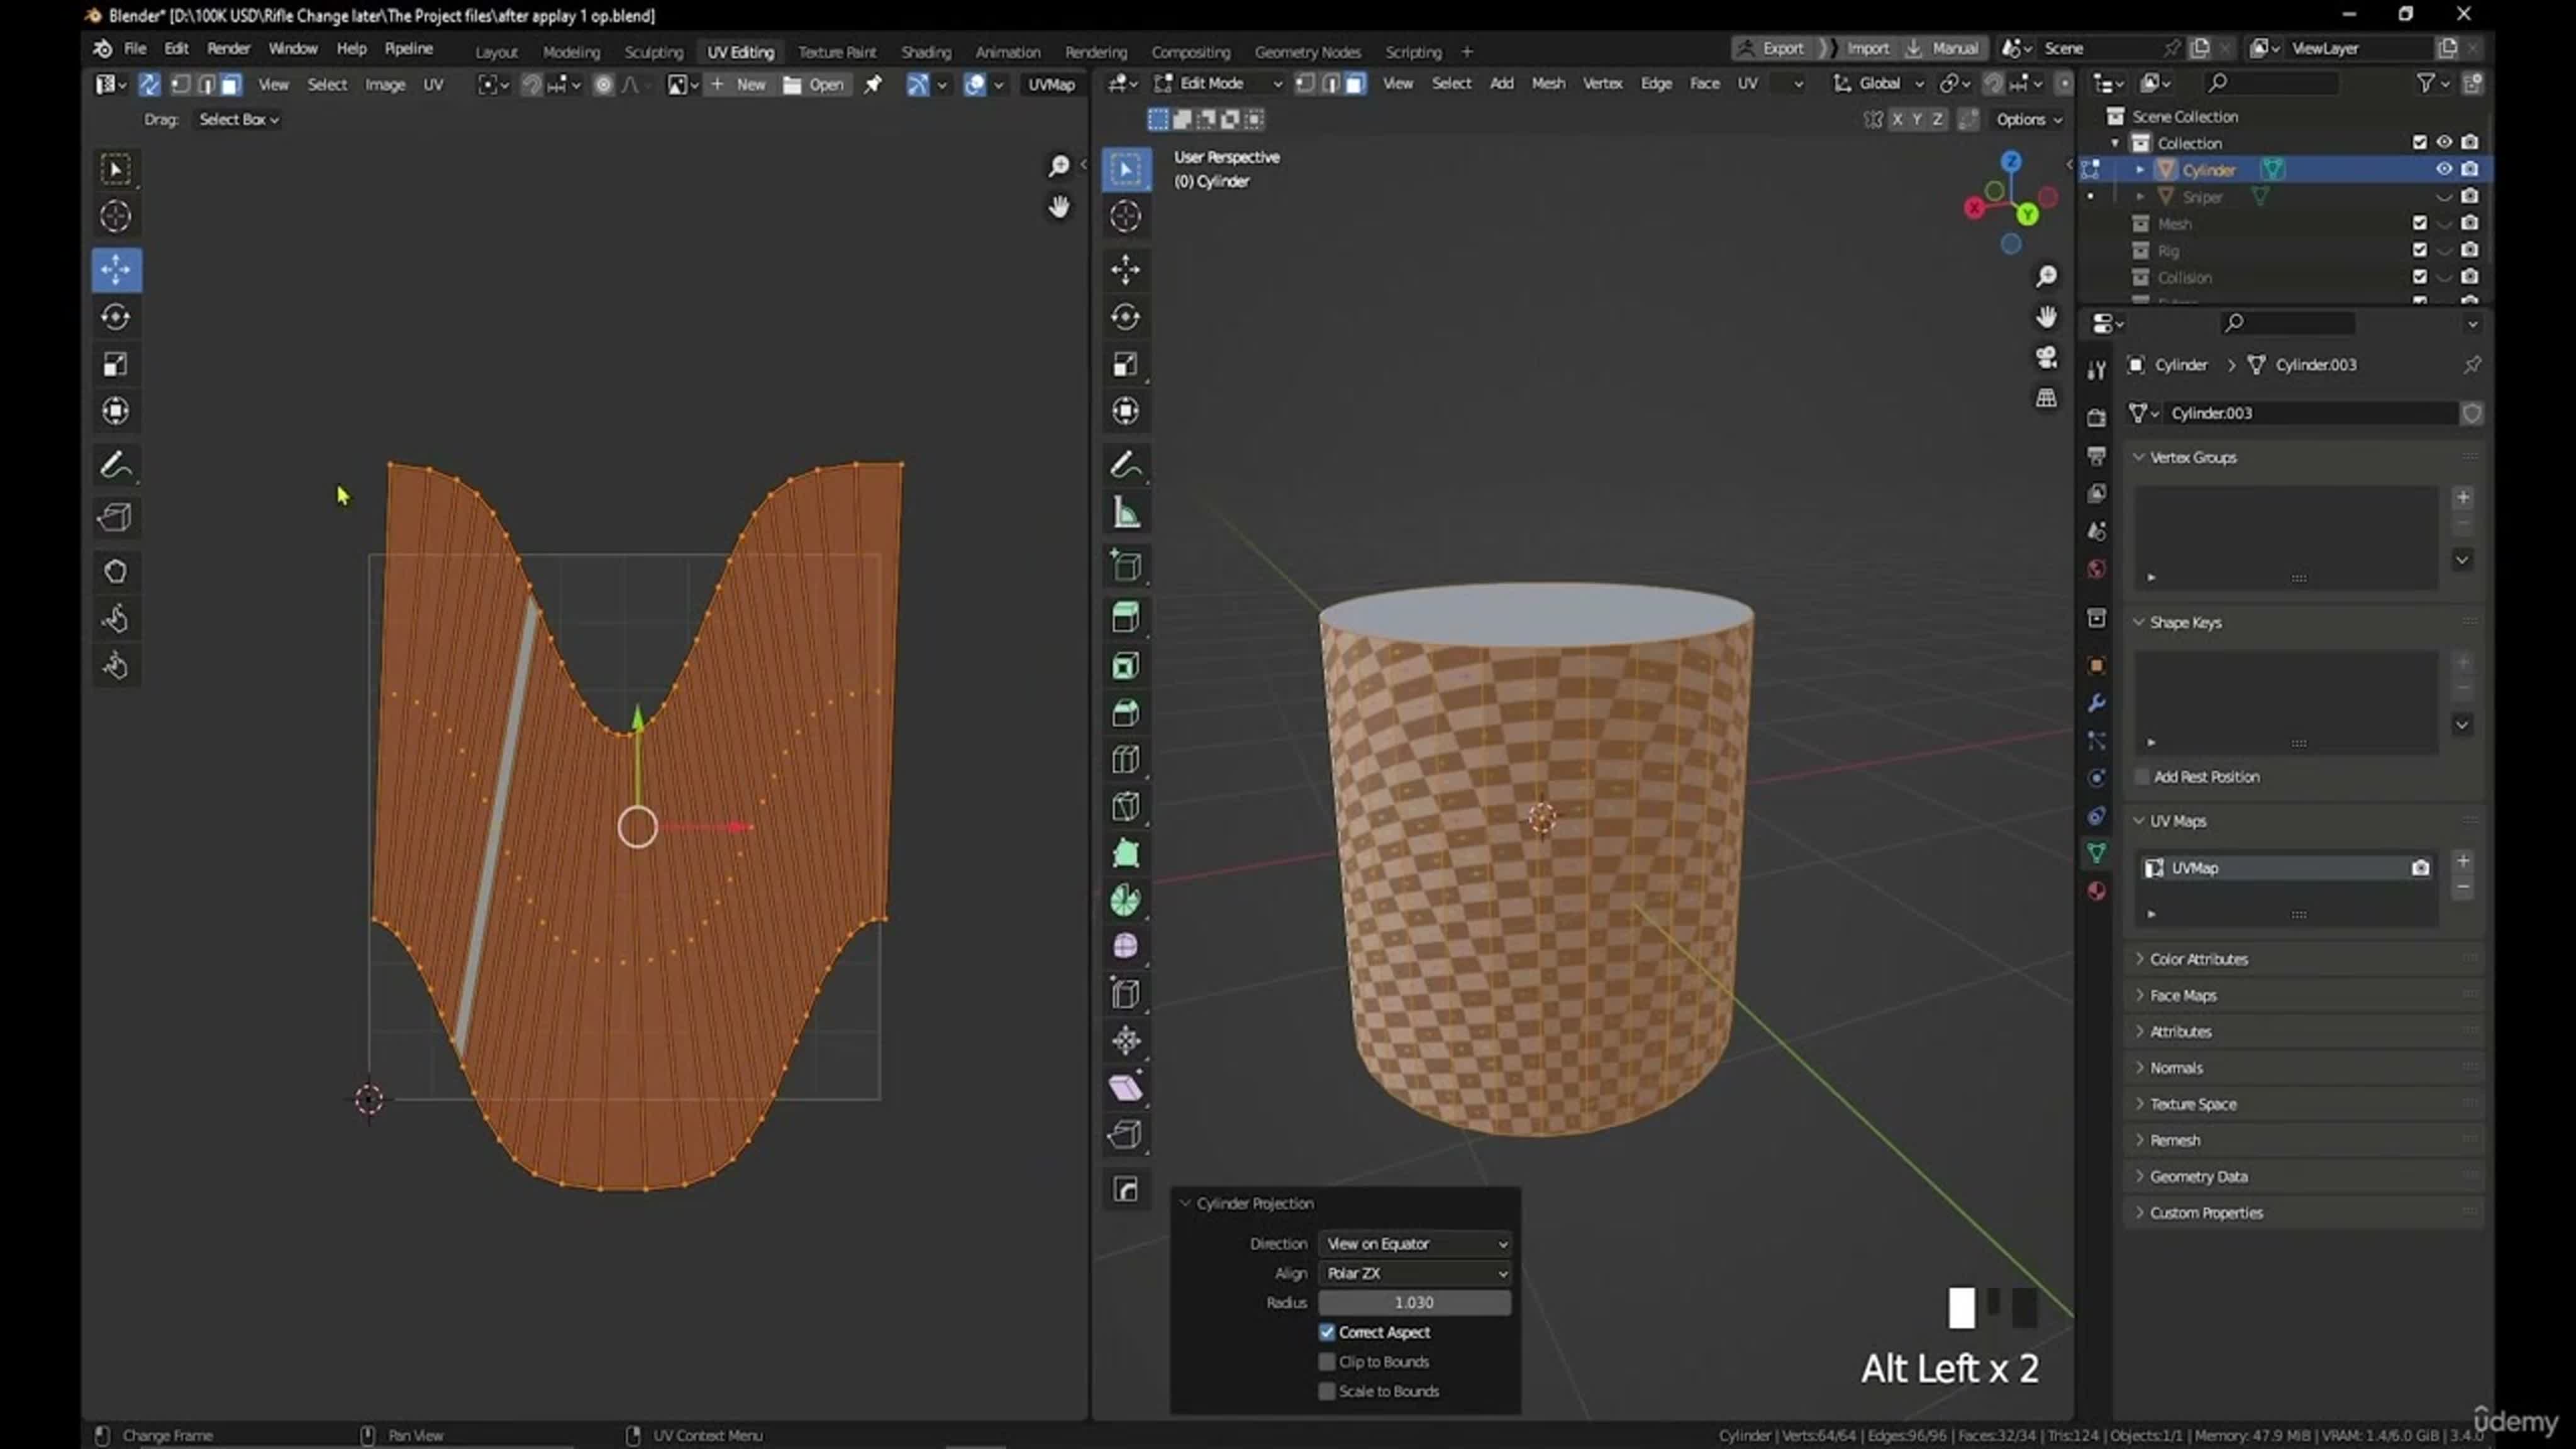Open the Material properties tab
This screenshot has height=1449, width=2576.
click(2096, 891)
